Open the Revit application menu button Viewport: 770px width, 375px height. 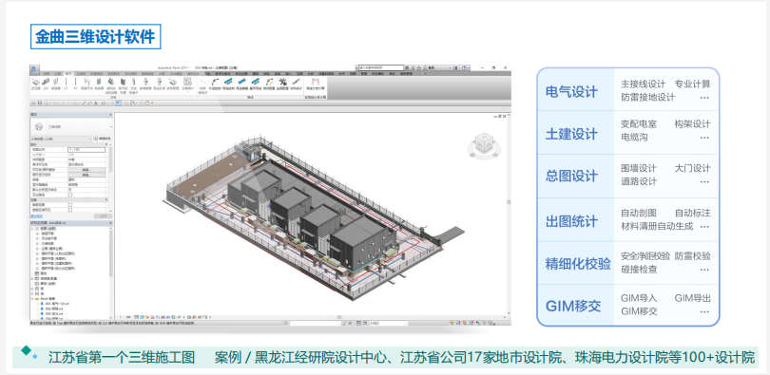click(34, 69)
